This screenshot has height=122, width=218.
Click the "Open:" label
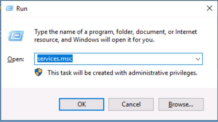16,59
